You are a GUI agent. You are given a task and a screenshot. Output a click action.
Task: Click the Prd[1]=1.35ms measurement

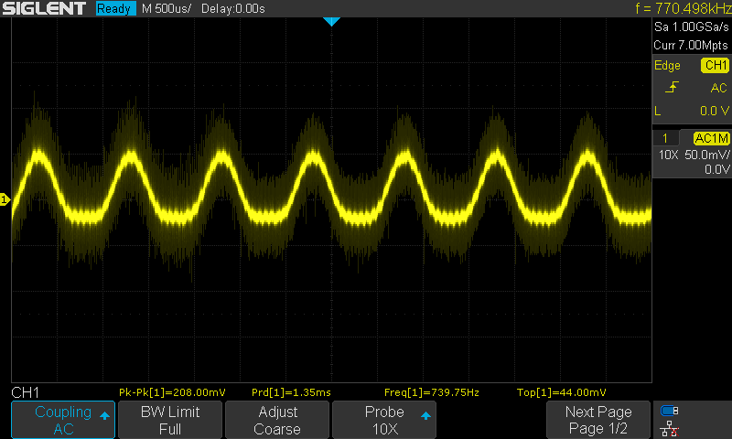(291, 392)
